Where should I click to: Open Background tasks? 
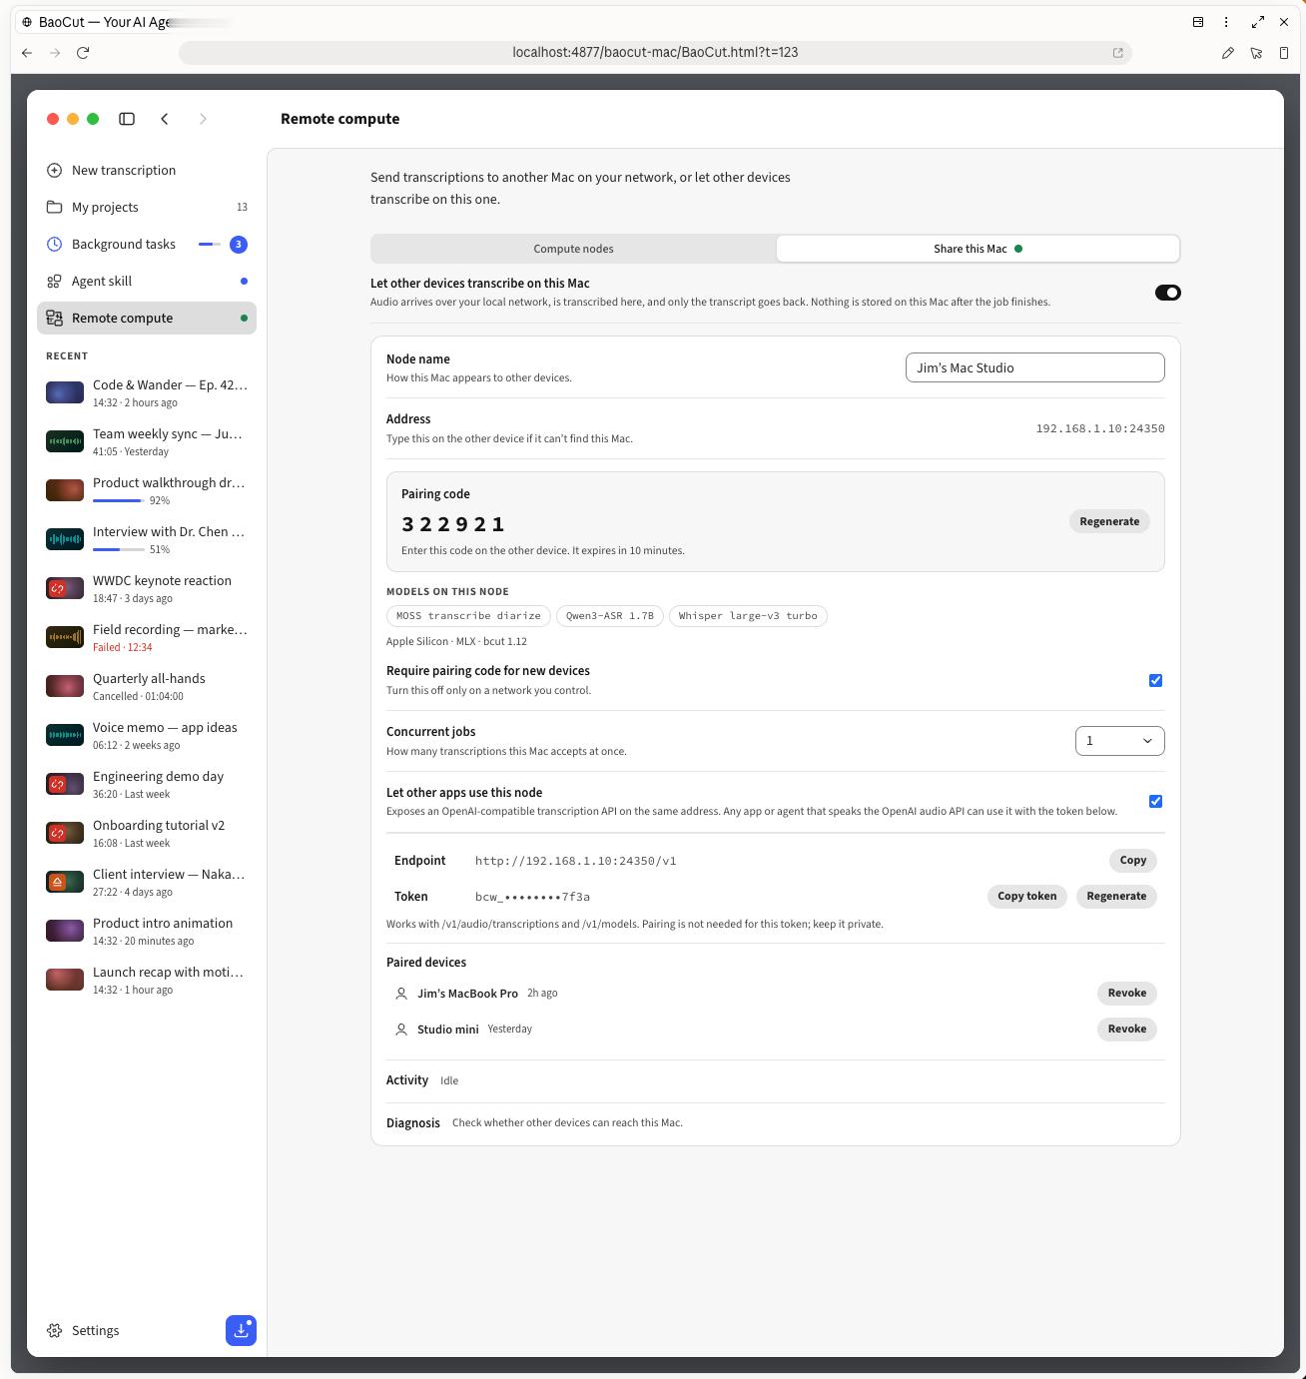[x=147, y=244]
